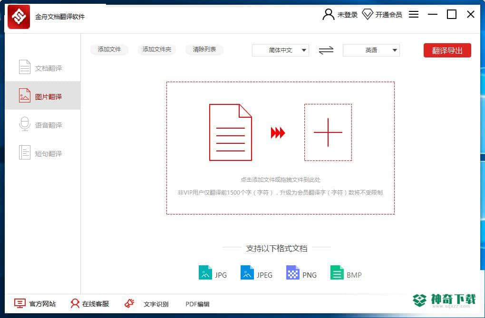The height and width of the screenshot is (318, 485).
Task: Click the non-VIP 1500 character limit notice
Action: point(280,193)
